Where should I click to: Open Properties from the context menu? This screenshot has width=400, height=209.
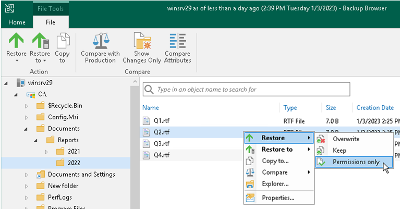[278, 198]
